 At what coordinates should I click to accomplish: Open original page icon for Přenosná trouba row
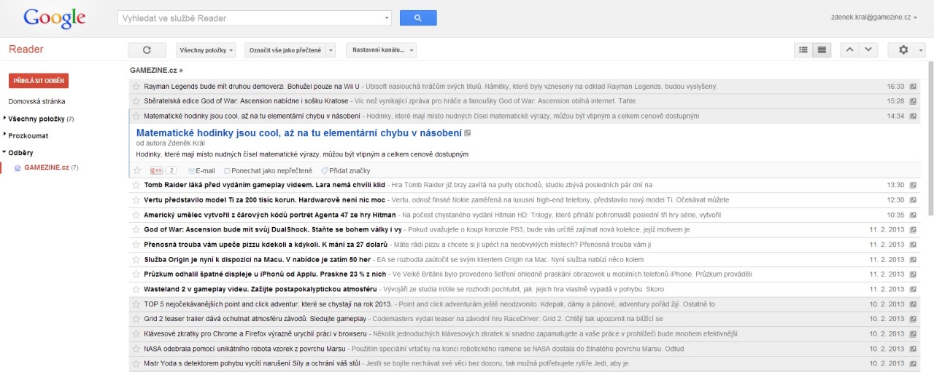tap(914, 245)
